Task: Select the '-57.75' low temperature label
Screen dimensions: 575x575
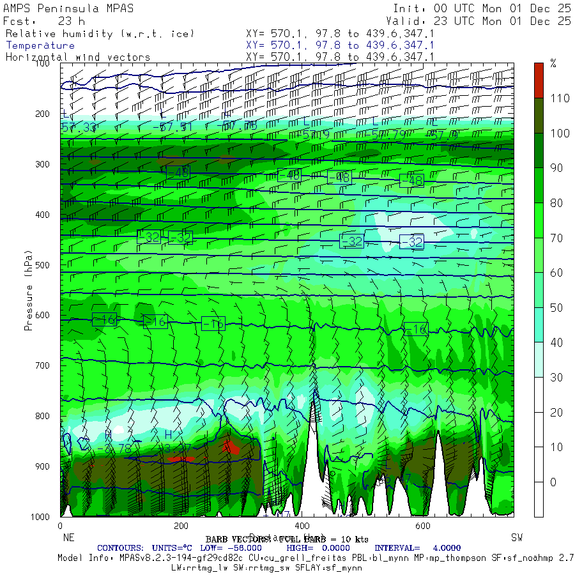Action: coord(237,126)
